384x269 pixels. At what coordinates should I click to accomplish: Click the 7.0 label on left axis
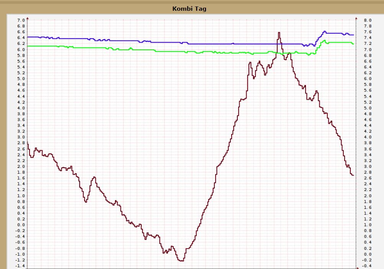pos(21,20)
